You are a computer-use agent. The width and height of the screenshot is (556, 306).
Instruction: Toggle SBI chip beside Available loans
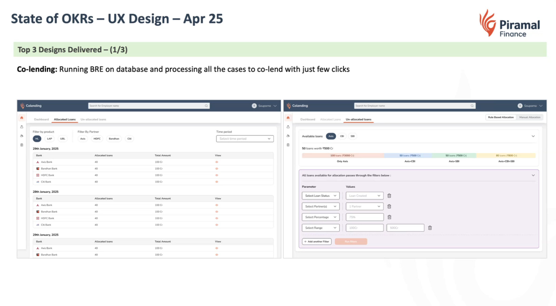coord(353,136)
